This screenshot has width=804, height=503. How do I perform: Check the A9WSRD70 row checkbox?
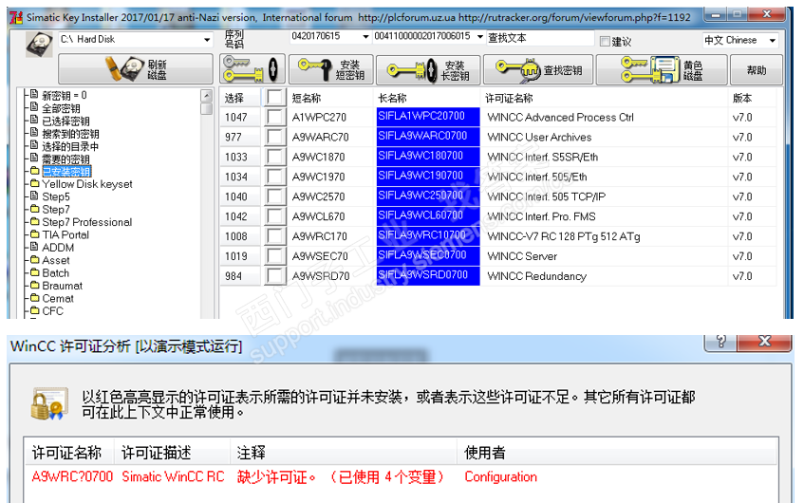pyautogui.click(x=275, y=276)
